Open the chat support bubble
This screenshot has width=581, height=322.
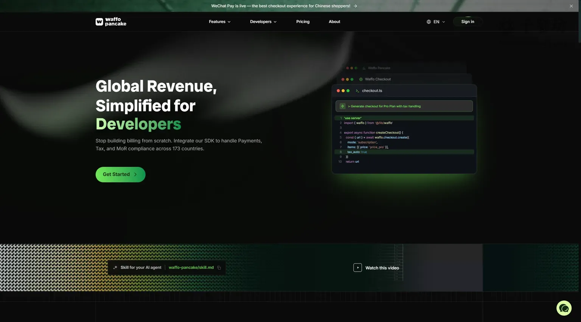pos(564,308)
